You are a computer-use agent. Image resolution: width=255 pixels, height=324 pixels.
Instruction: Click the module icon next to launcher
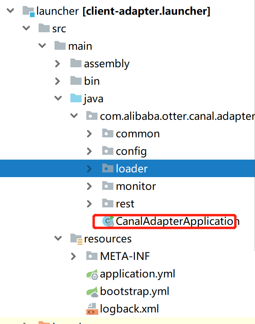(x=29, y=11)
